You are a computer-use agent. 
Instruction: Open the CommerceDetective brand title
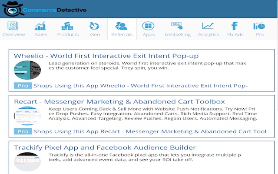pos(55,10)
